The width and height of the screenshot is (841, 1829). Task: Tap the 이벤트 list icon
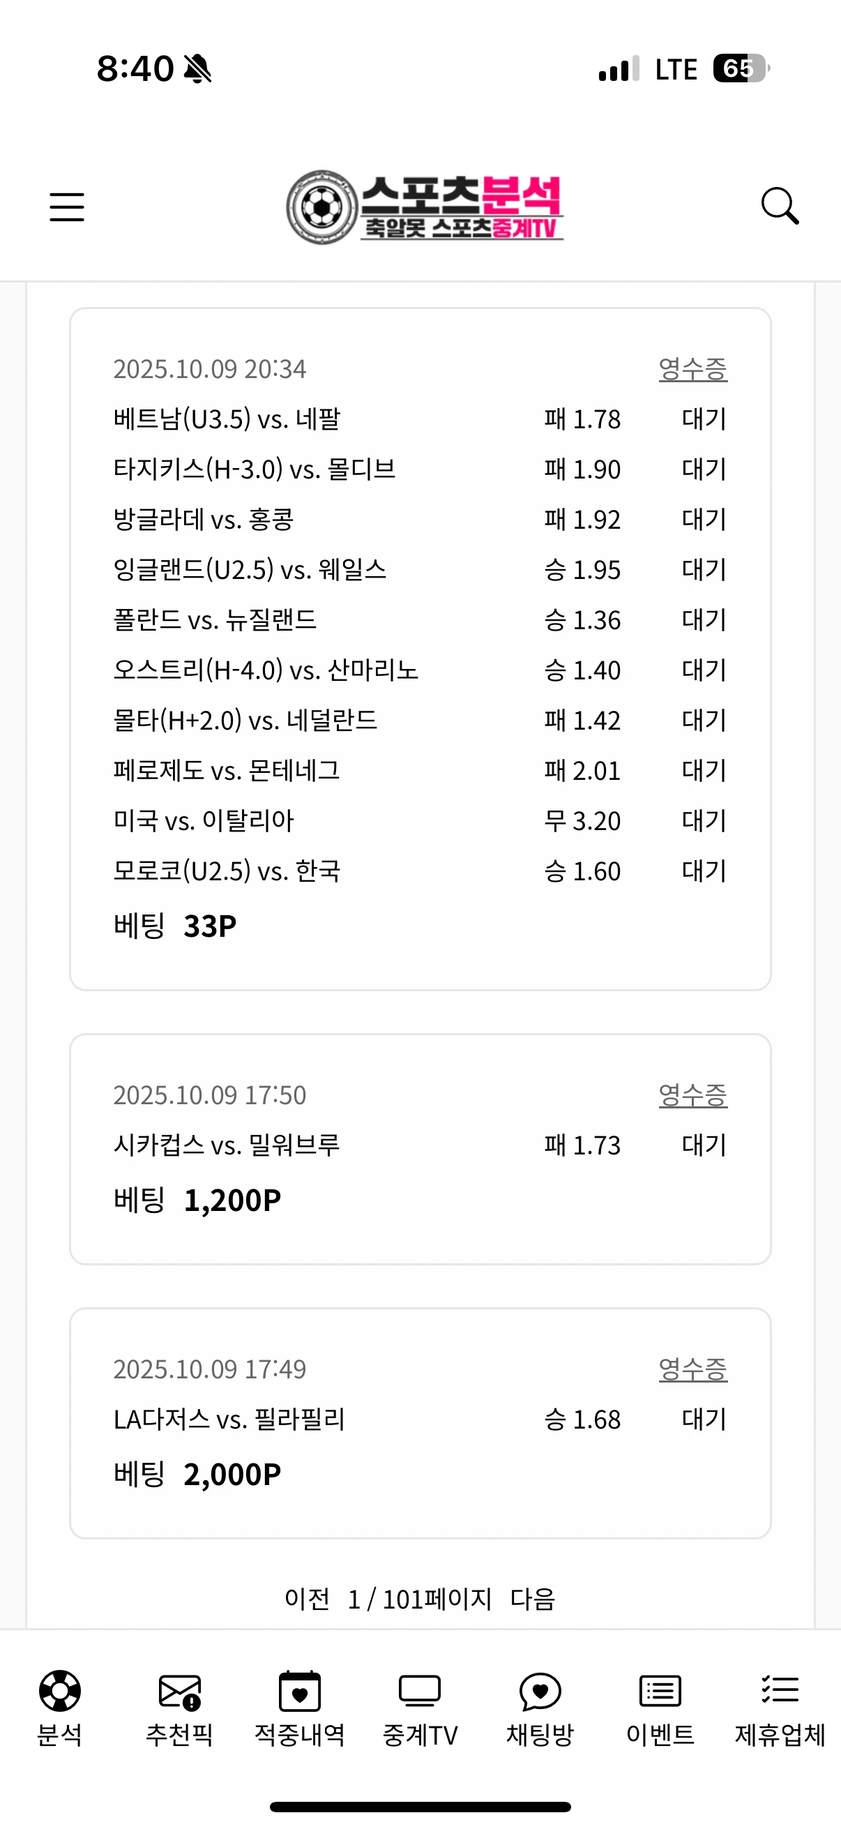660,1691
